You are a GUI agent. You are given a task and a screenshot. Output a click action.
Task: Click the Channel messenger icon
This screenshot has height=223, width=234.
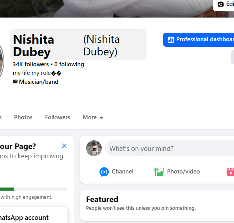pyautogui.click(x=104, y=172)
